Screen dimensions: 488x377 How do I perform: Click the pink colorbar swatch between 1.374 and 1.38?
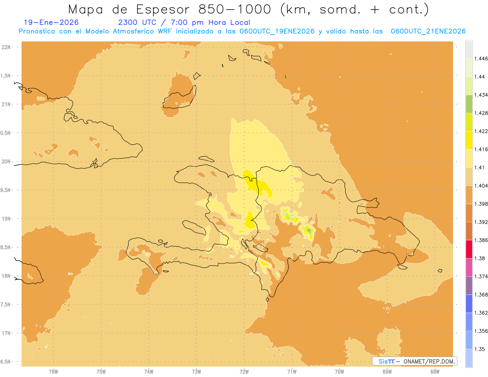469,267
